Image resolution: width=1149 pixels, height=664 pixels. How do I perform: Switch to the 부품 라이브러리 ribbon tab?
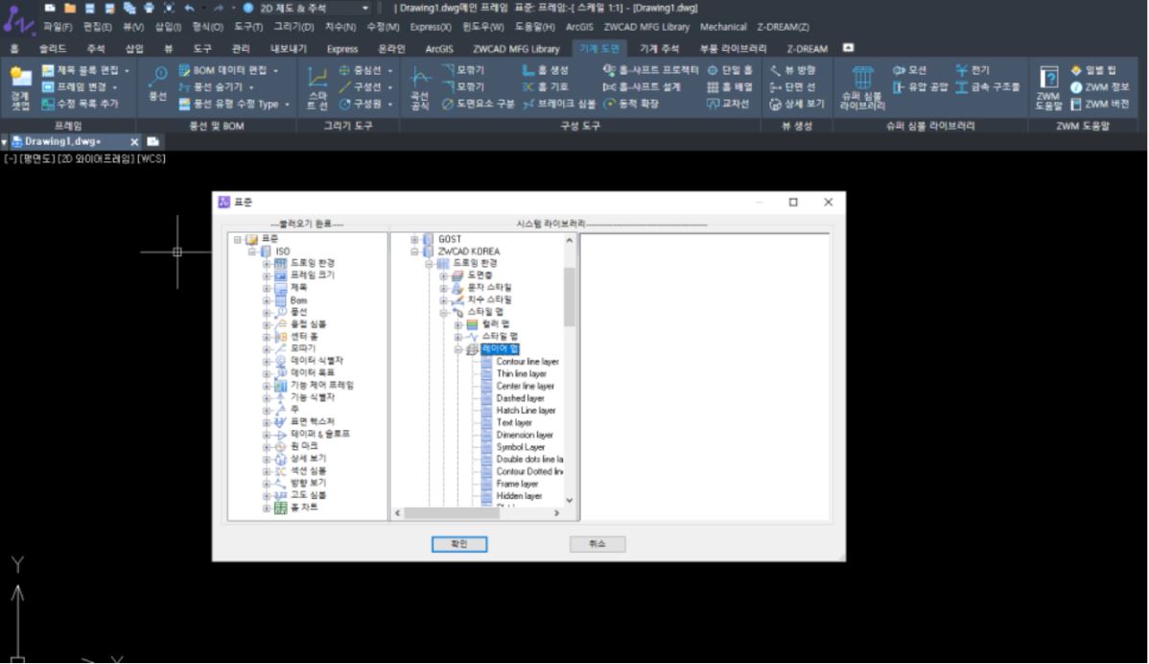click(x=733, y=48)
